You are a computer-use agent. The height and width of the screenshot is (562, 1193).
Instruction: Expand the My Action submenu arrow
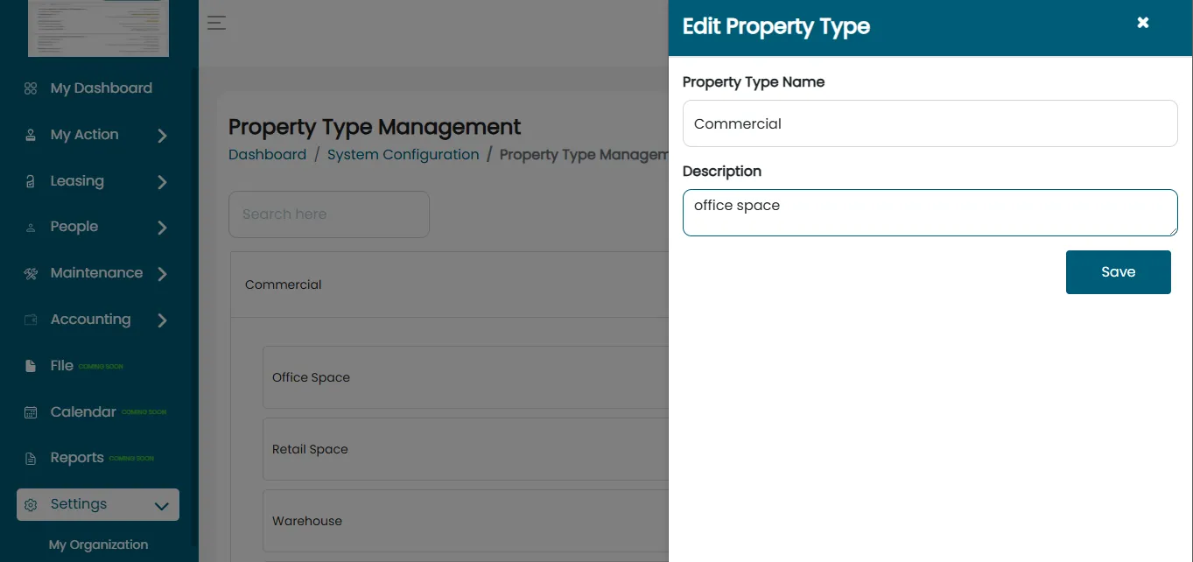[162, 136]
